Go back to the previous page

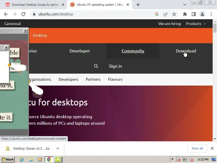6,14
